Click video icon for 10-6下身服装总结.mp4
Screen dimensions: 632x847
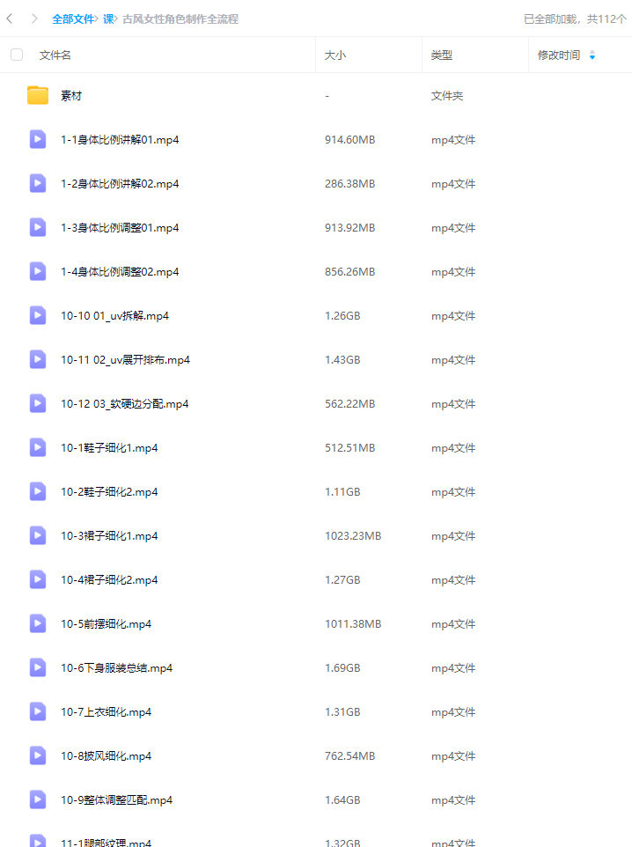tap(38, 667)
